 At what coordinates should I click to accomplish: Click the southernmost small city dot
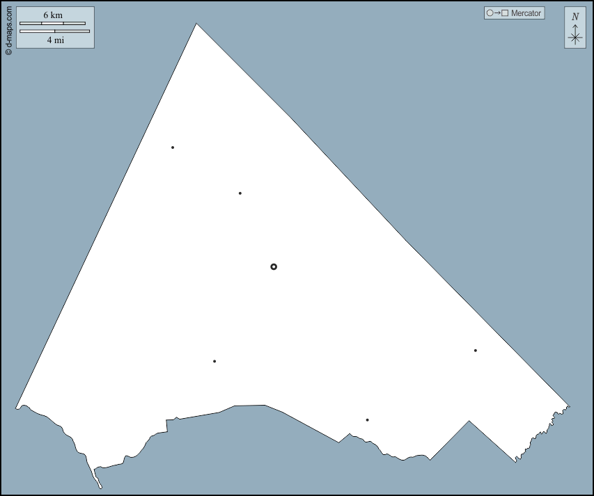click(367, 420)
